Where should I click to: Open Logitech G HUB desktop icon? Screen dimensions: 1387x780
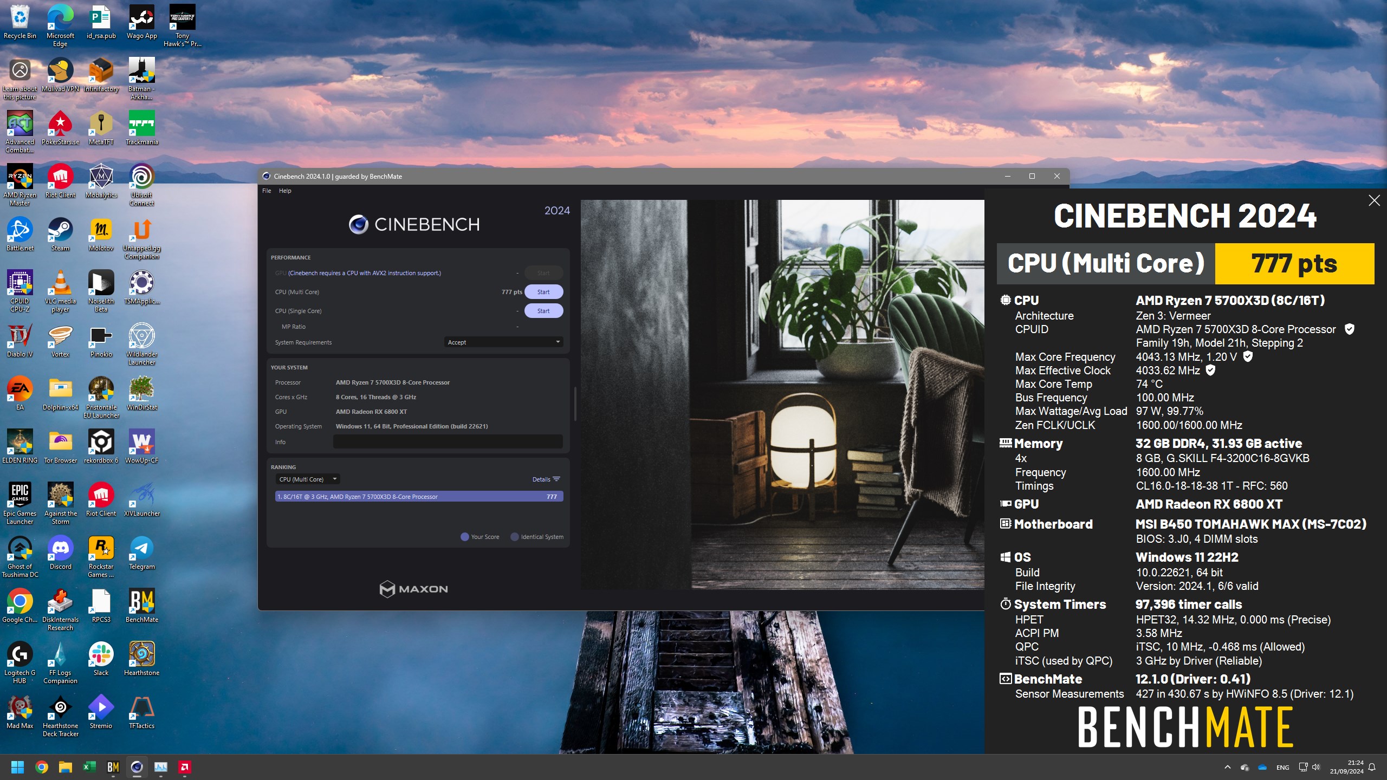coord(20,663)
